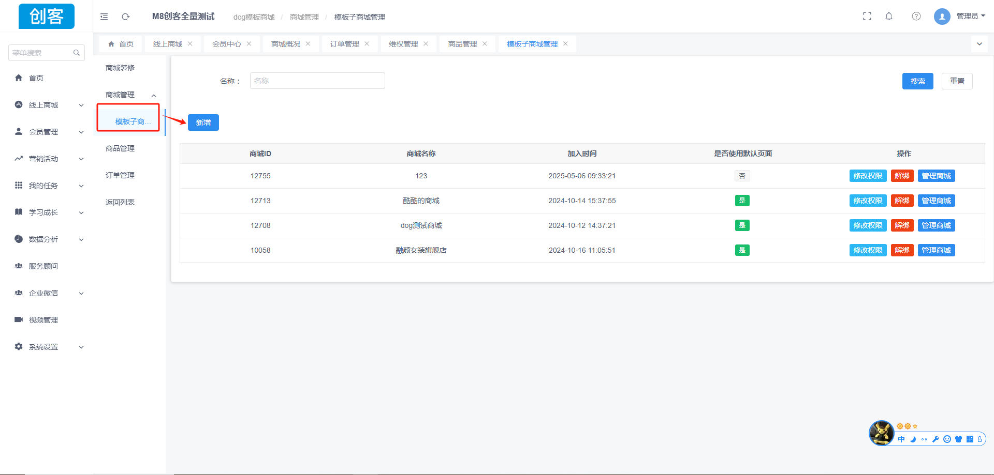Switch to the 商品管理 tab
The image size is (994, 475).
(462, 44)
